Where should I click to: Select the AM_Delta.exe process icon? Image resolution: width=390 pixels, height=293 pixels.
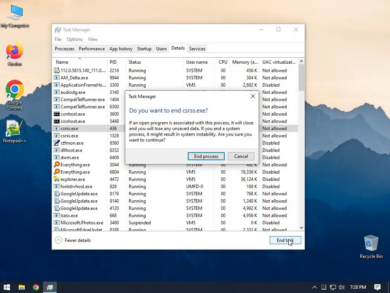[x=57, y=78]
